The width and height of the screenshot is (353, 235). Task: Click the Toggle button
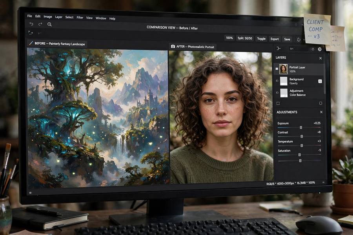click(x=261, y=39)
